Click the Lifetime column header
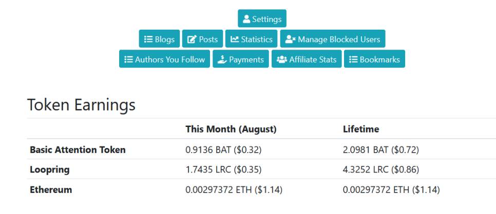Viewport: 496px width, 214px height. [x=361, y=129]
